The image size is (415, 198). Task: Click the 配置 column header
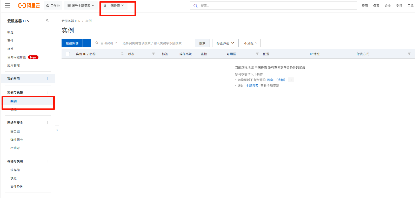coord(266,54)
